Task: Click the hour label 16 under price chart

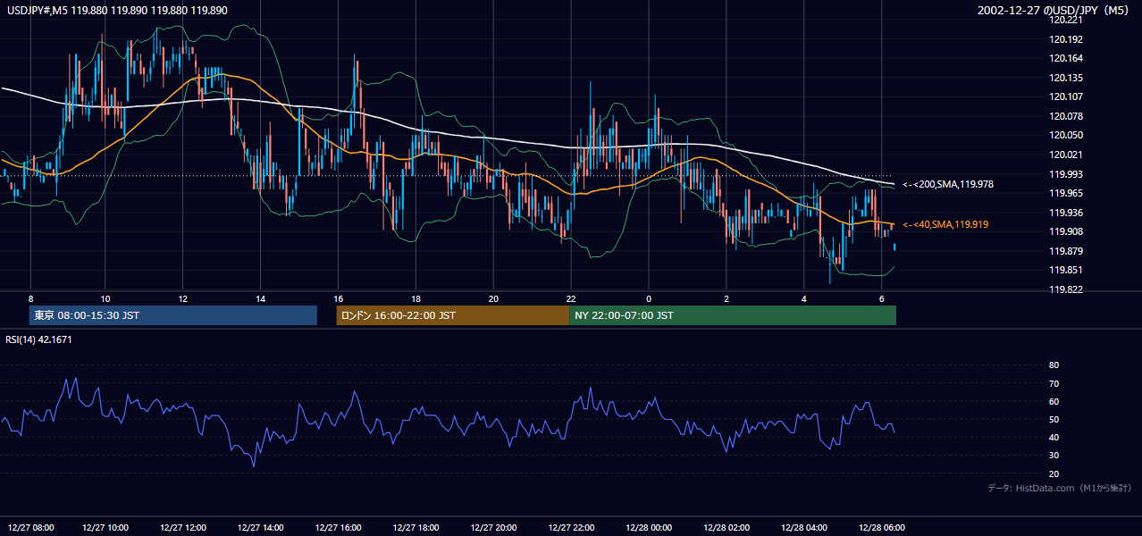Action: [x=339, y=298]
